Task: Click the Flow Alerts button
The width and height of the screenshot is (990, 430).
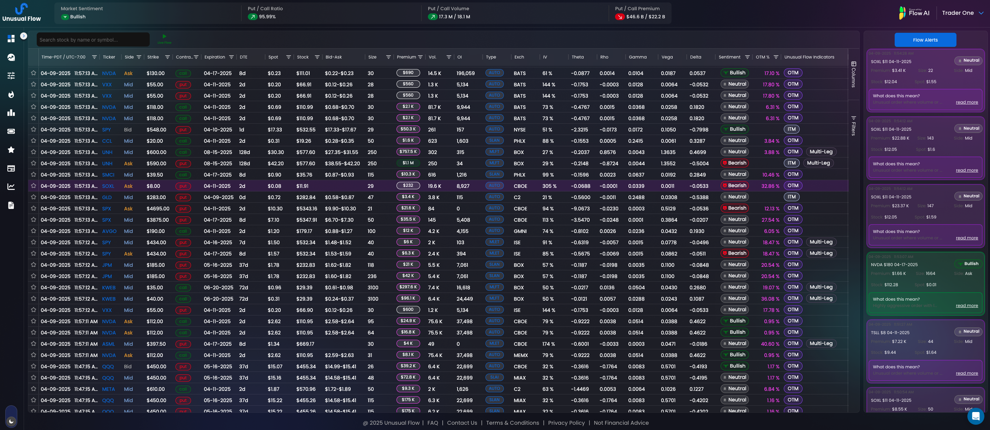Action: 925,40
